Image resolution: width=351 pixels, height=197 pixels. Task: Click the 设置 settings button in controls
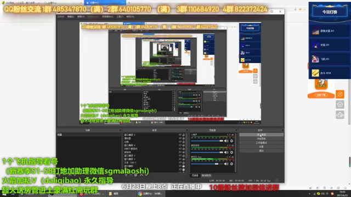tap(261, 147)
